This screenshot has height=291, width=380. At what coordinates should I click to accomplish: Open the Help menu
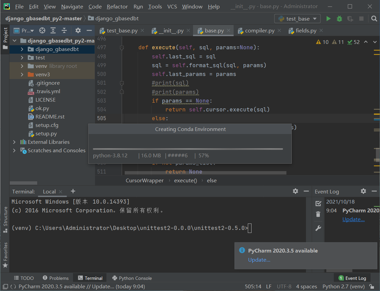tap(214, 6)
